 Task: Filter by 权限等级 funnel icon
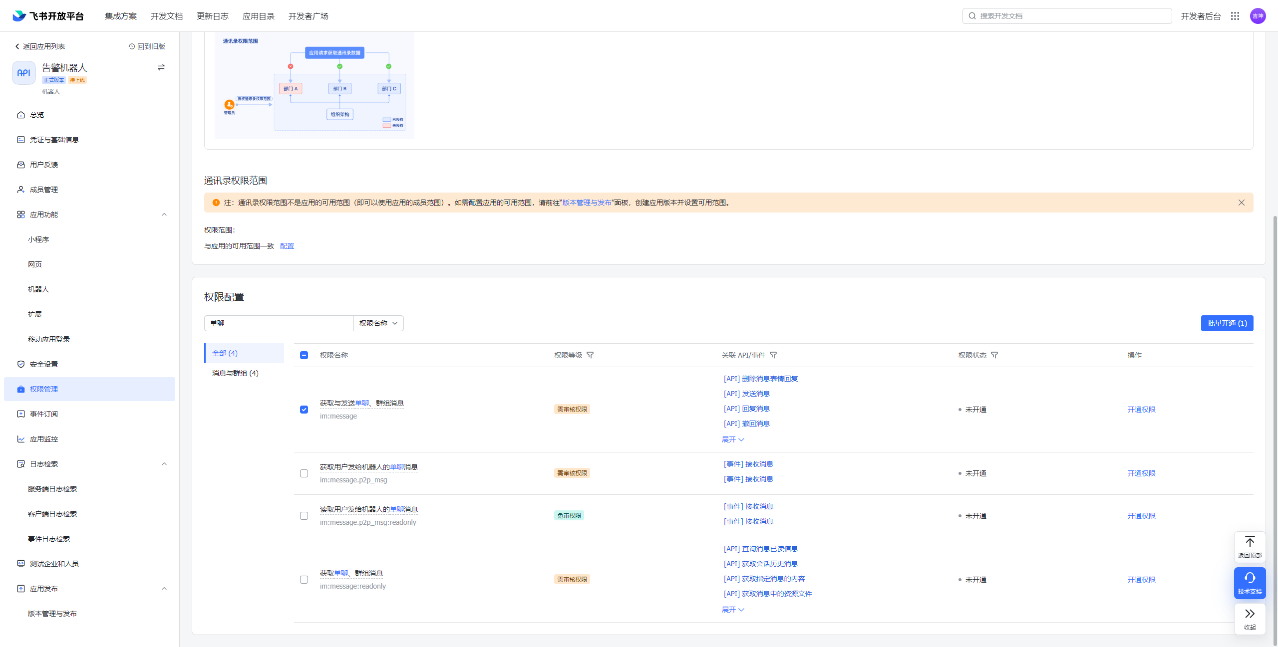[x=590, y=355]
